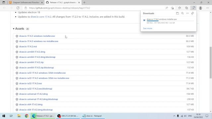Image resolution: width=212 pixels, height=119 pixels.
Task: Click See more in Downloads panel
Action: 147,28
